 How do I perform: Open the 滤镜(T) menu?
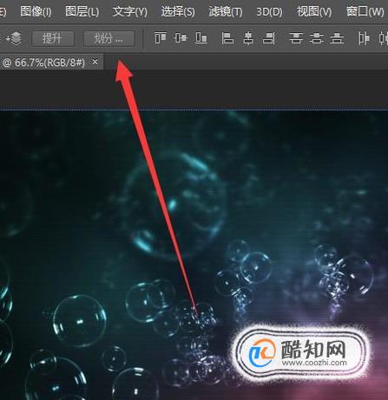(x=226, y=12)
